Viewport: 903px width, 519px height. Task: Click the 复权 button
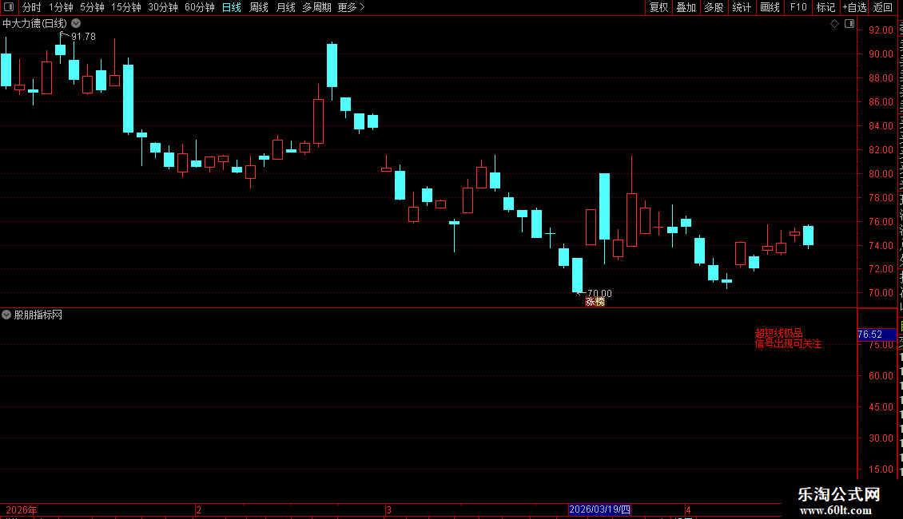click(x=658, y=7)
